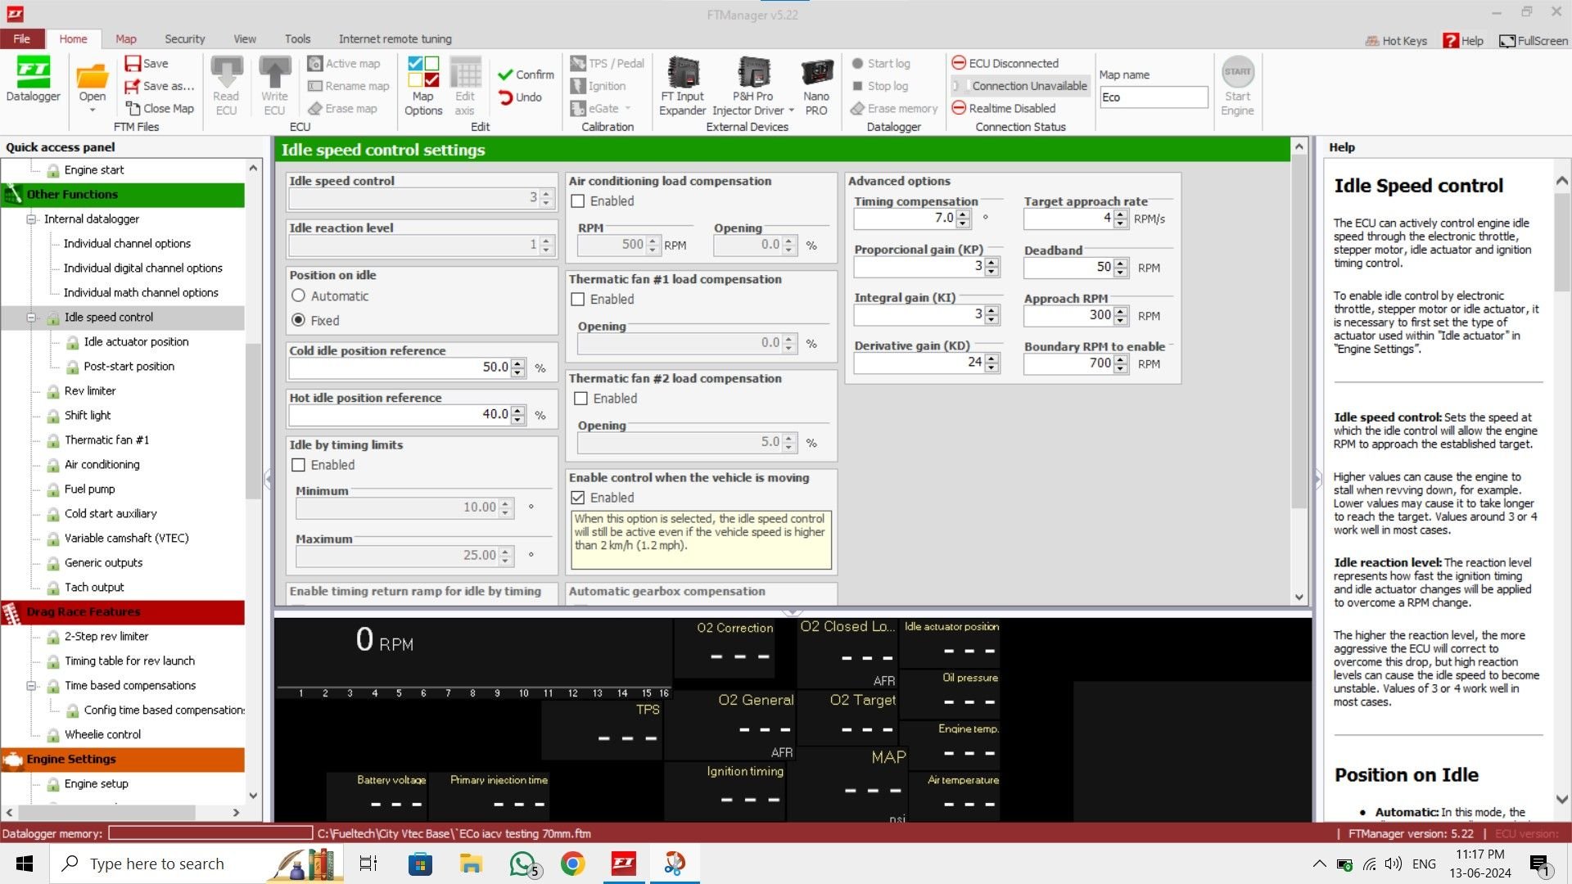This screenshot has height=884, width=1572.
Task: Open FT Input Expander device
Action: pyautogui.click(x=682, y=74)
